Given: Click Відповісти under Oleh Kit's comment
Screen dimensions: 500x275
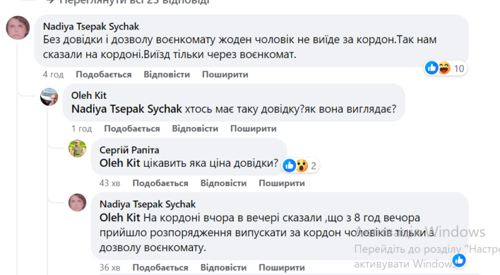Looking at the screenshot, I should click(x=194, y=129).
